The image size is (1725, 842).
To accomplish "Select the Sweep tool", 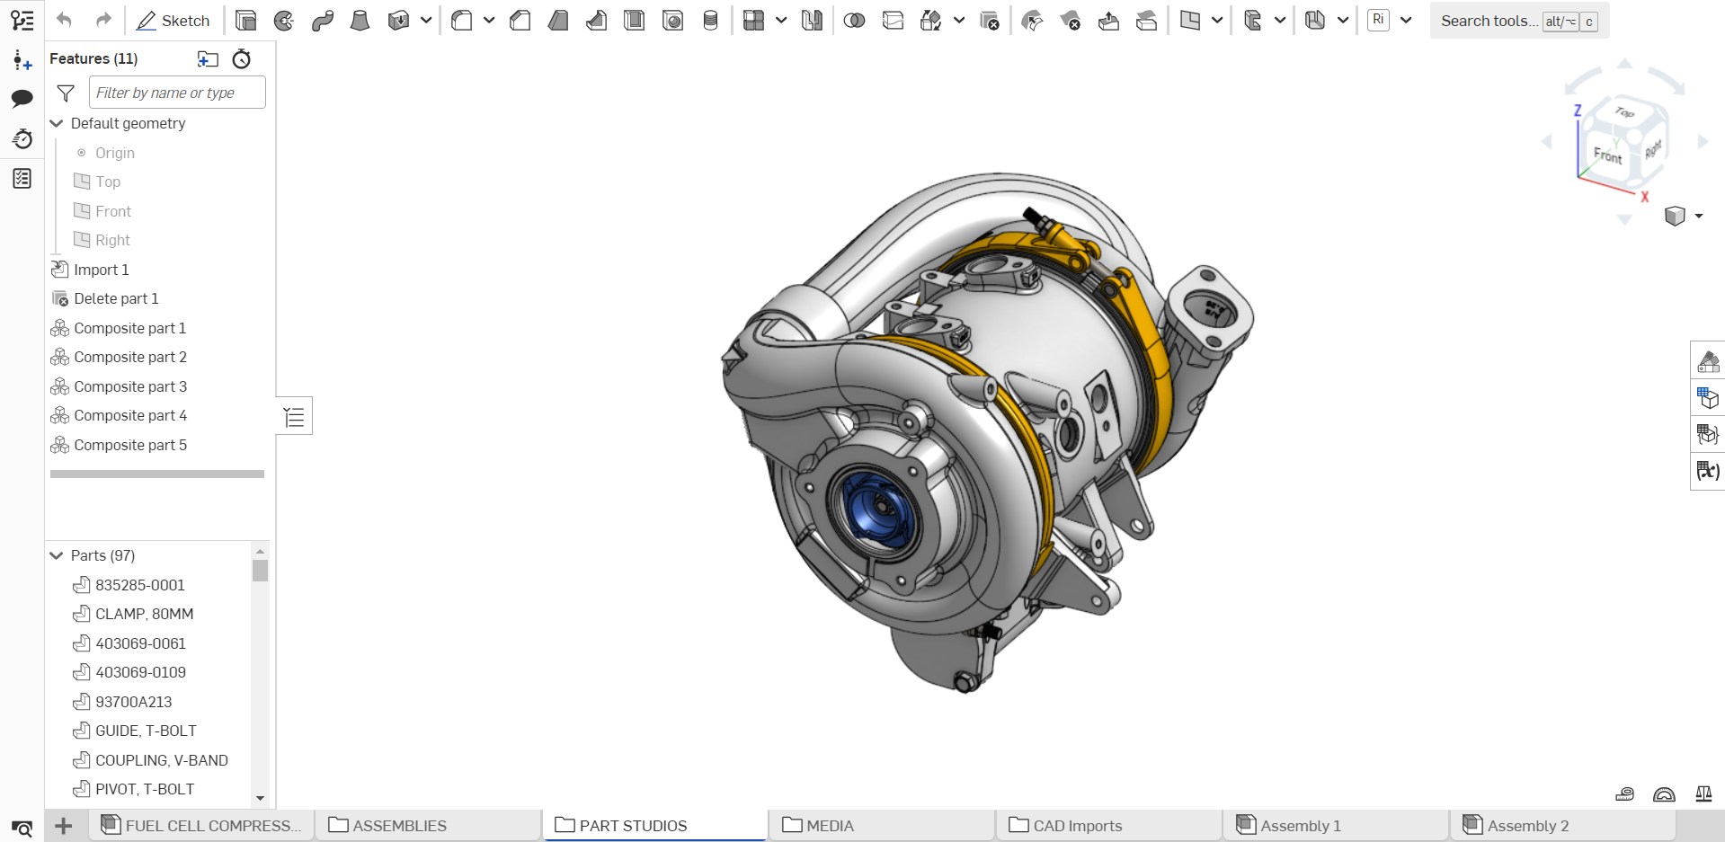I will [x=323, y=21].
